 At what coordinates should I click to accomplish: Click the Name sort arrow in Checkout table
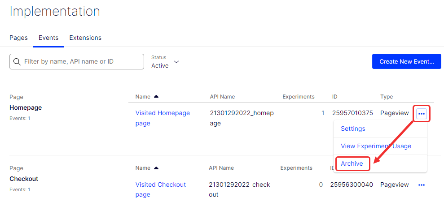point(156,168)
